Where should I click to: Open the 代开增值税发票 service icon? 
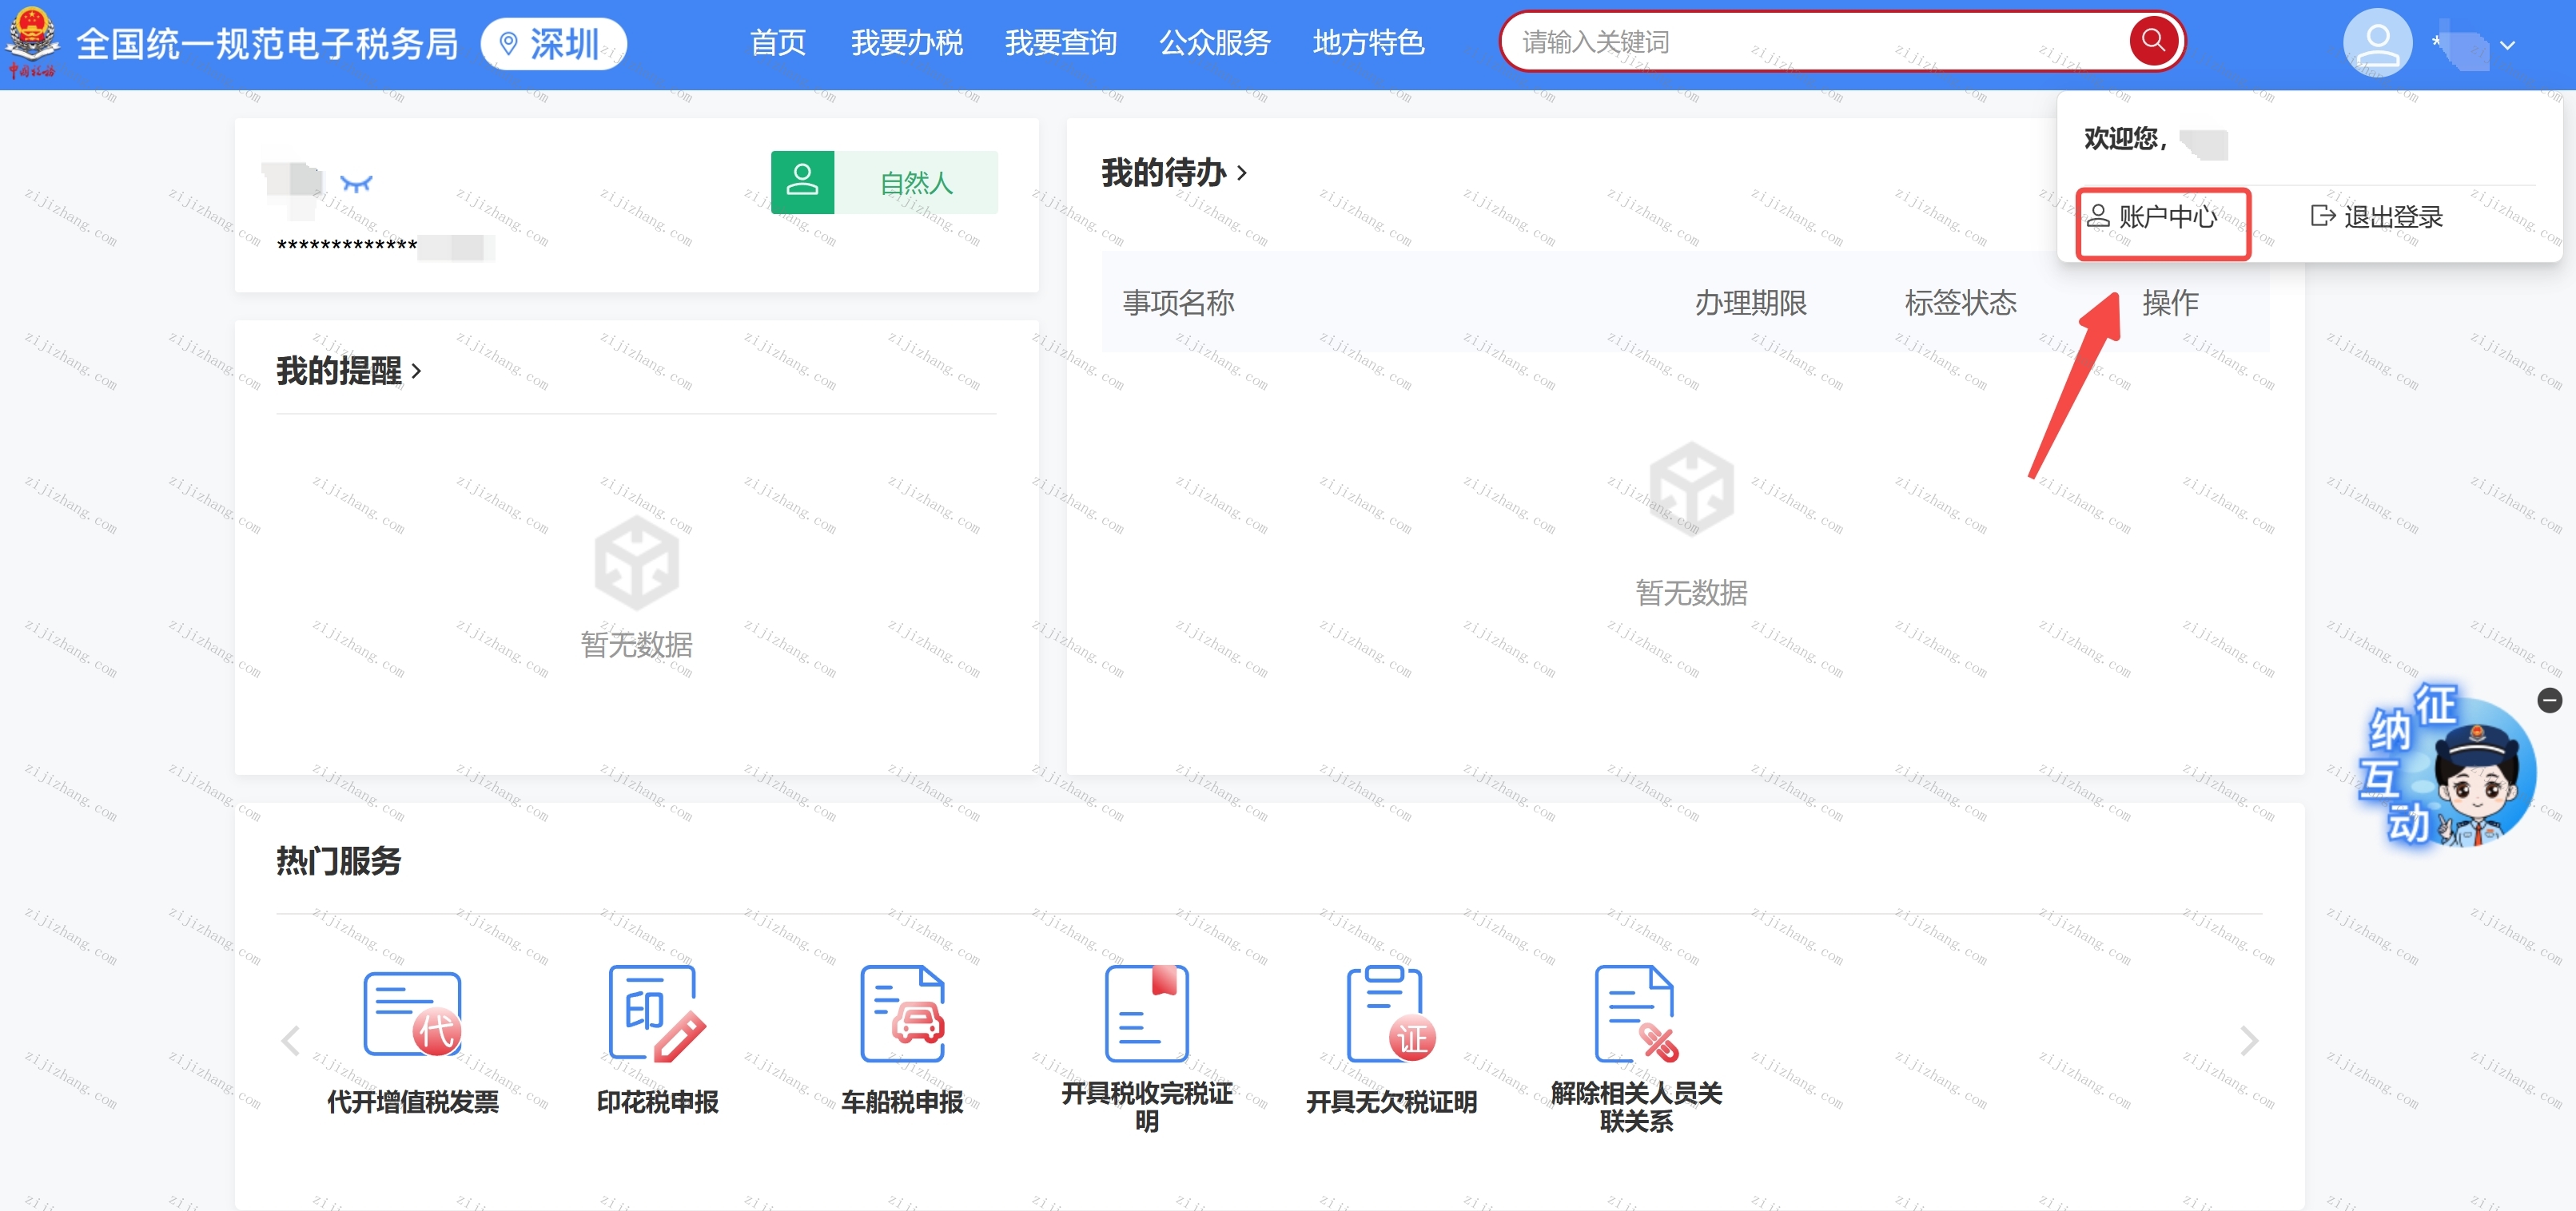click(x=412, y=1014)
